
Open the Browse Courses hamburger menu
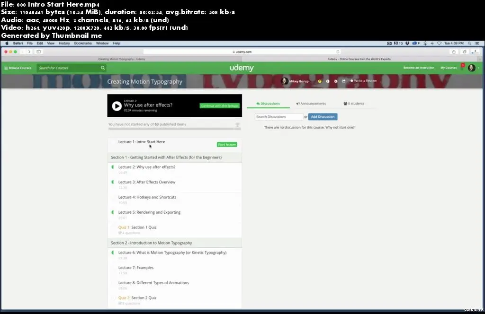coord(18,68)
